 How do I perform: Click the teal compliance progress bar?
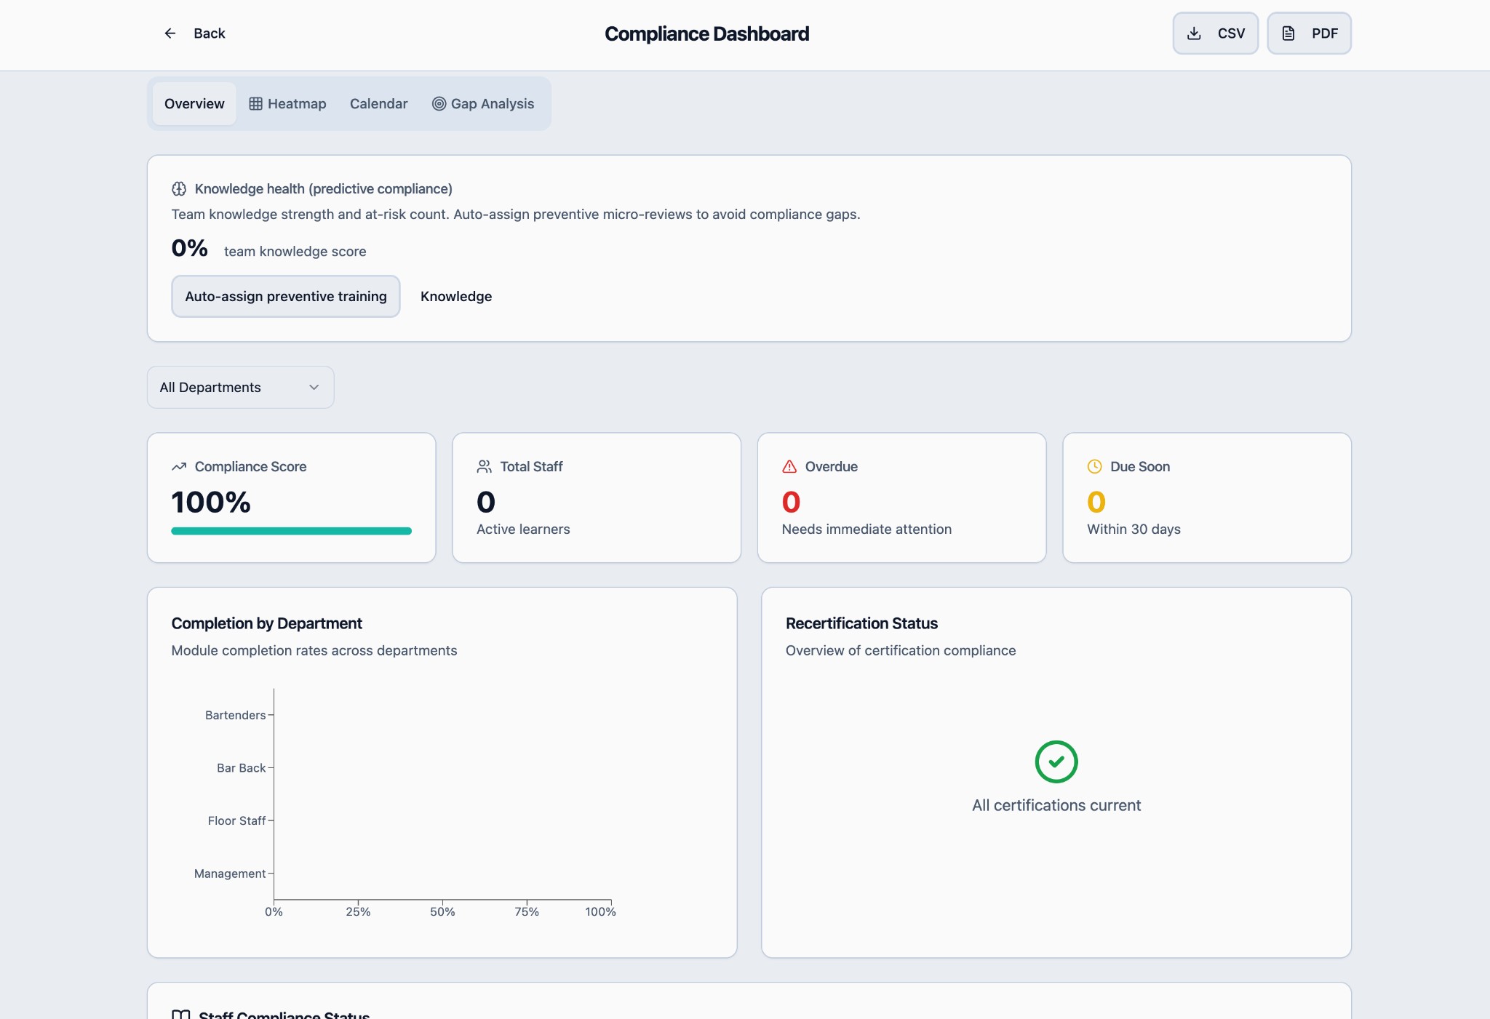click(x=290, y=531)
